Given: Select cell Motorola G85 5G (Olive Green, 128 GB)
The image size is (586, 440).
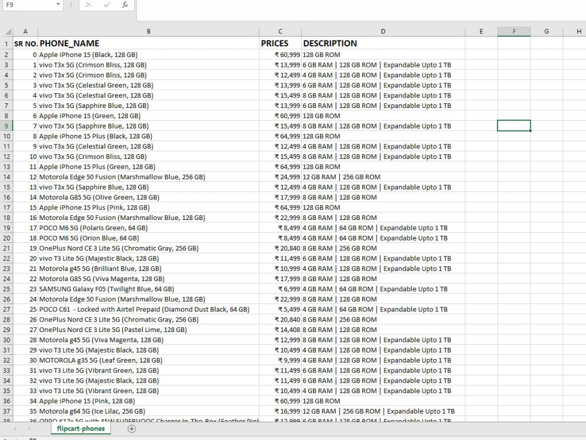Looking at the screenshot, I should [x=148, y=197].
